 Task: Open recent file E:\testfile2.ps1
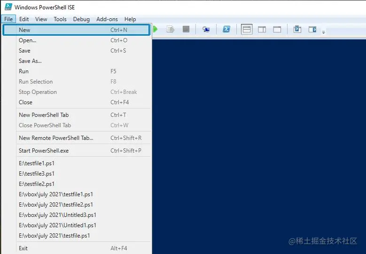click(x=76, y=184)
